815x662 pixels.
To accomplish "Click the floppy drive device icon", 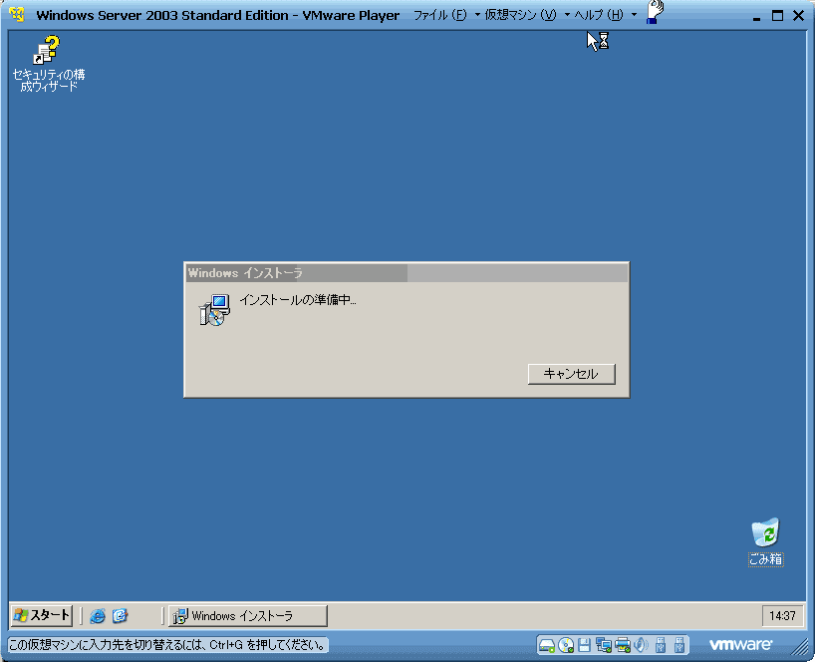I will click(x=584, y=645).
